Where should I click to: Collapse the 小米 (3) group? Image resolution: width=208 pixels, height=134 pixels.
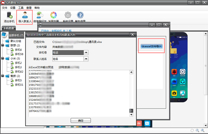pyautogui.click(x=2, y=58)
